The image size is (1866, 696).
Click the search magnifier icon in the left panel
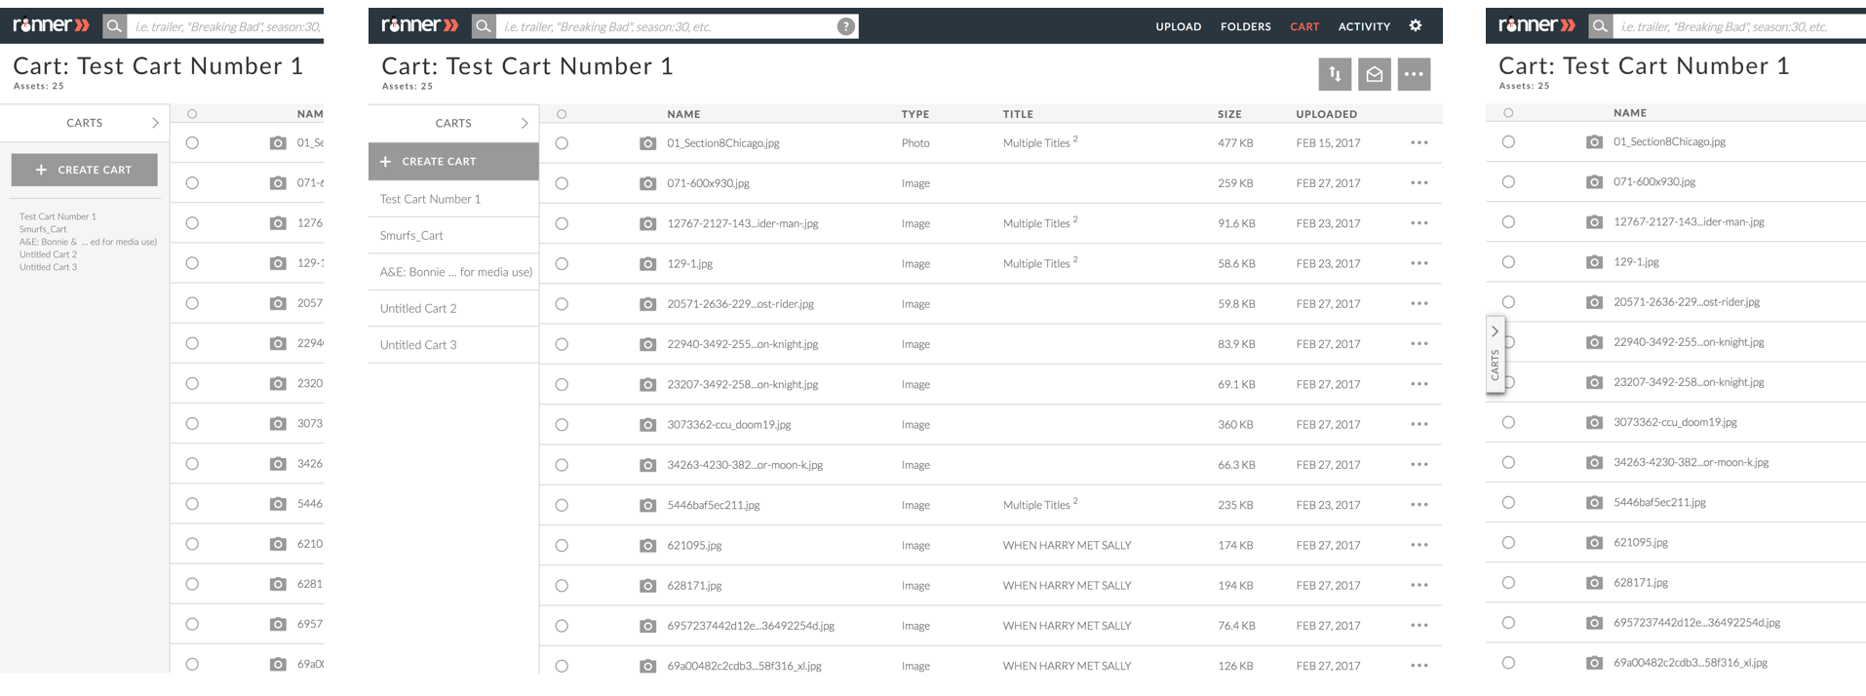114,26
